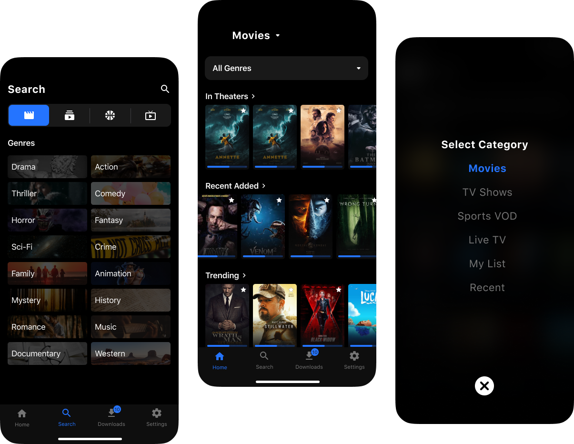Toggle favorite star on the Stillwater poster
The height and width of the screenshot is (444, 574).
tap(291, 290)
